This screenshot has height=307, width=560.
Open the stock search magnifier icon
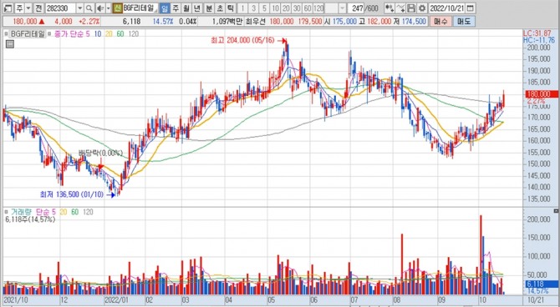89,8
